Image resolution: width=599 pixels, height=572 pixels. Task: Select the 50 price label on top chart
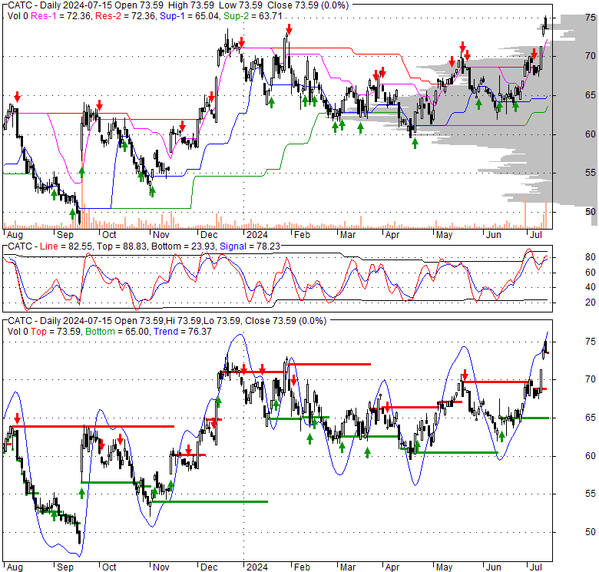point(591,212)
